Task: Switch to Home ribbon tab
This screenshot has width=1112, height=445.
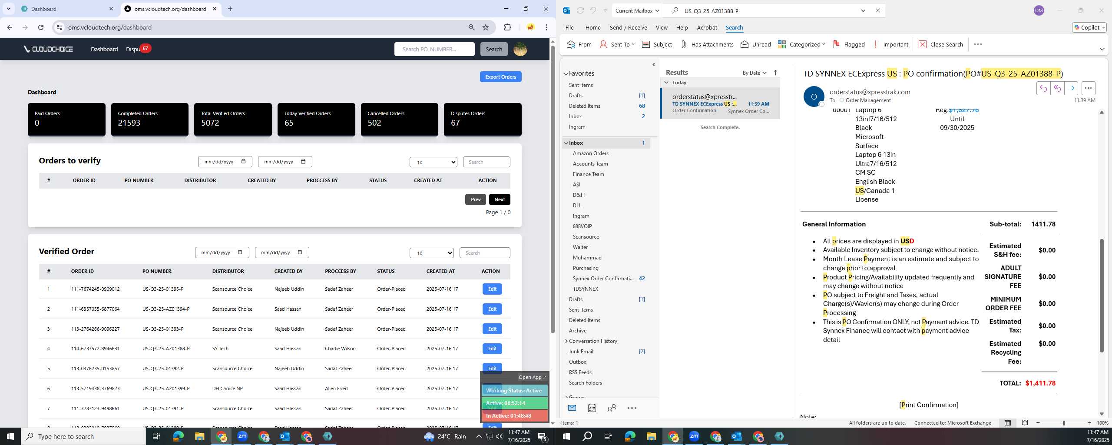Action: [x=593, y=27]
